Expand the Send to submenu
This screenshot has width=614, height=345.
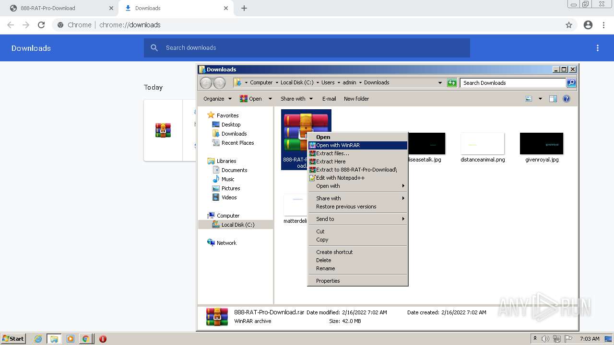(358, 219)
